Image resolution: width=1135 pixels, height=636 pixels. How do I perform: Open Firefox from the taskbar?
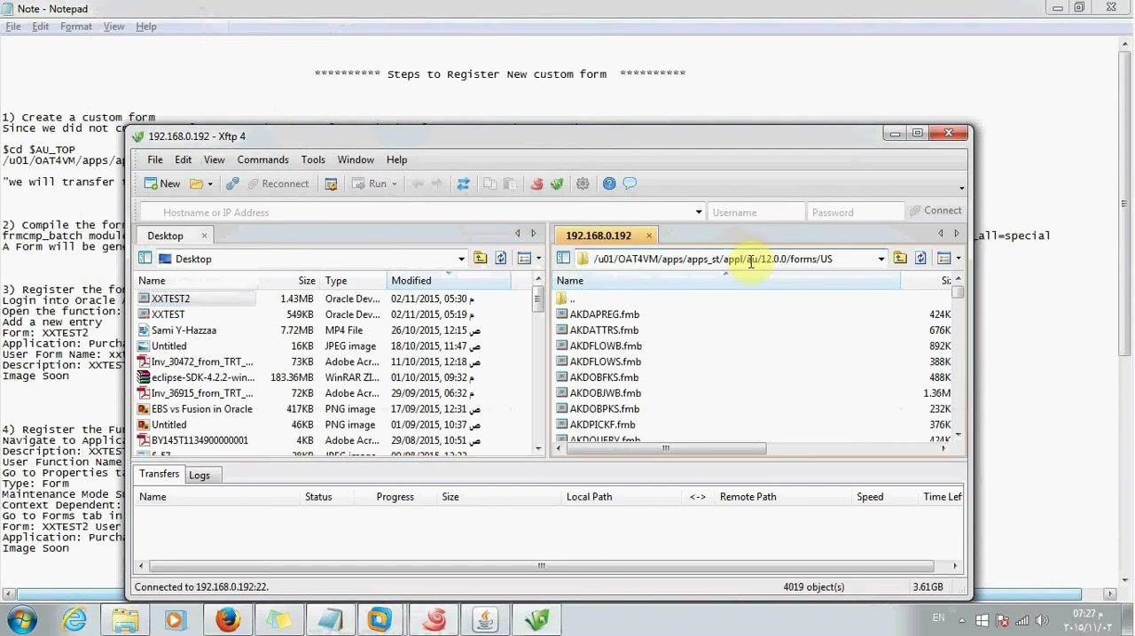(227, 619)
